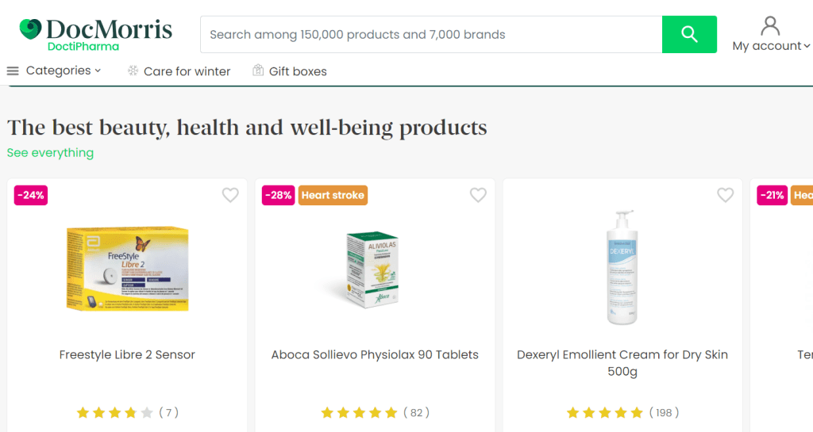
Task: Open the Care for winter menu
Action: [x=187, y=71]
